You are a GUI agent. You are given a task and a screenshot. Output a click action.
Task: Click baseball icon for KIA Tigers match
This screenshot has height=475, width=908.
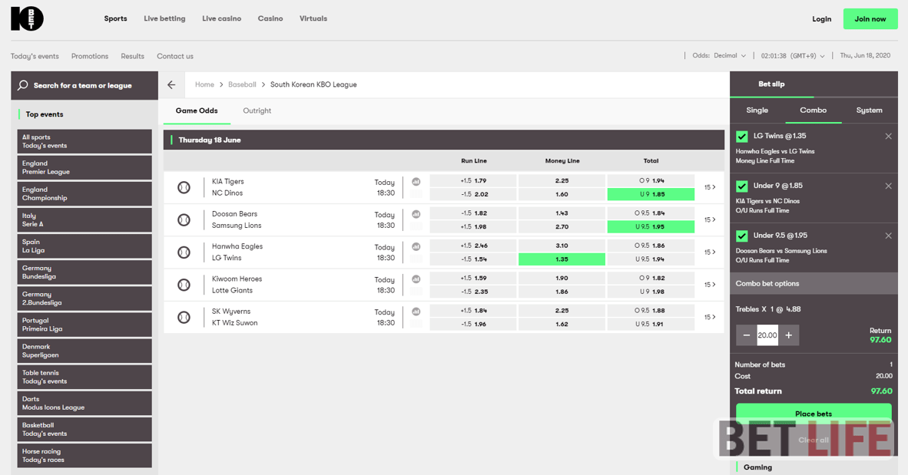(184, 187)
